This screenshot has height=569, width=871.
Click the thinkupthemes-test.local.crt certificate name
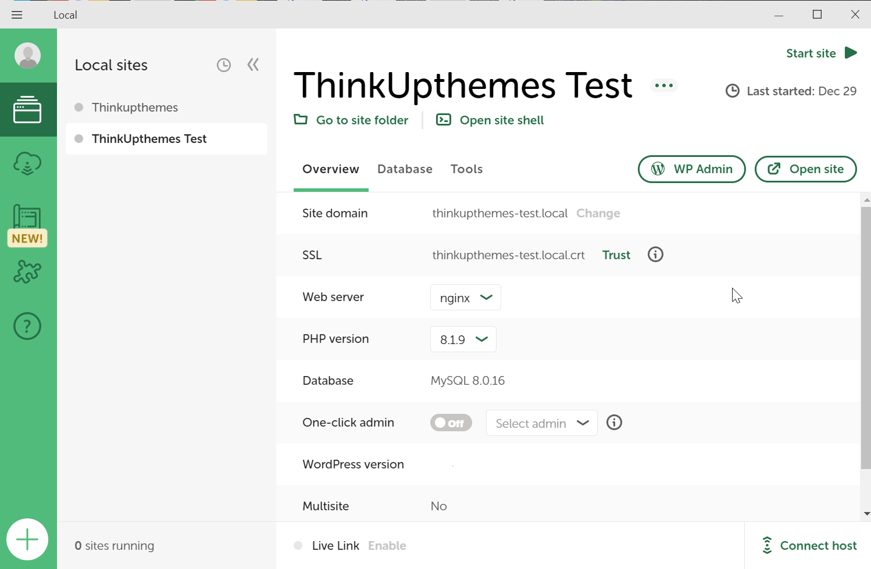coord(509,255)
